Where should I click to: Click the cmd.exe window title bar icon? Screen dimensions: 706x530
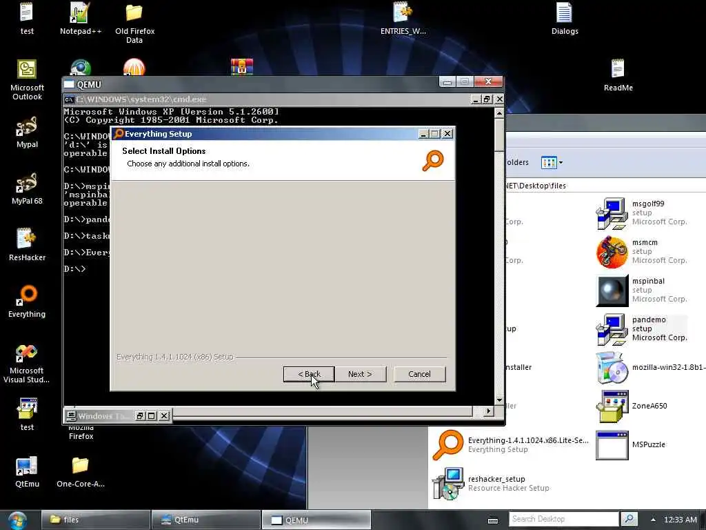[x=69, y=99]
